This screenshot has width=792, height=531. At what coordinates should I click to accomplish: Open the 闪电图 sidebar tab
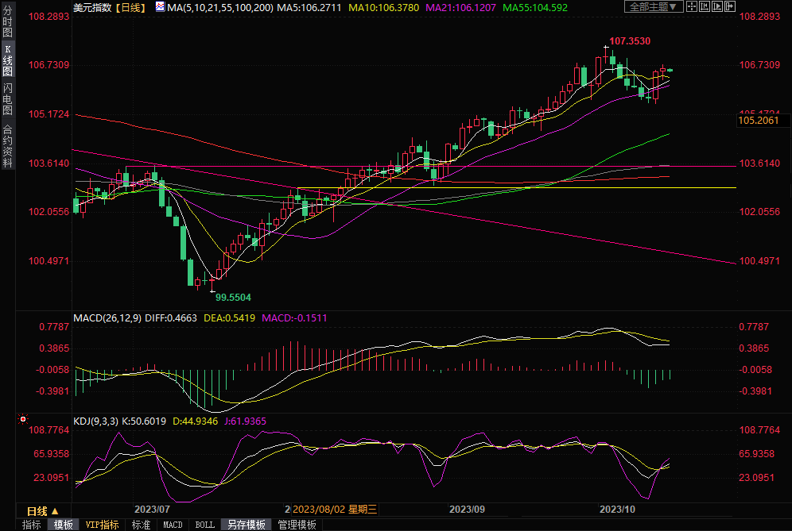coord(7,99)
